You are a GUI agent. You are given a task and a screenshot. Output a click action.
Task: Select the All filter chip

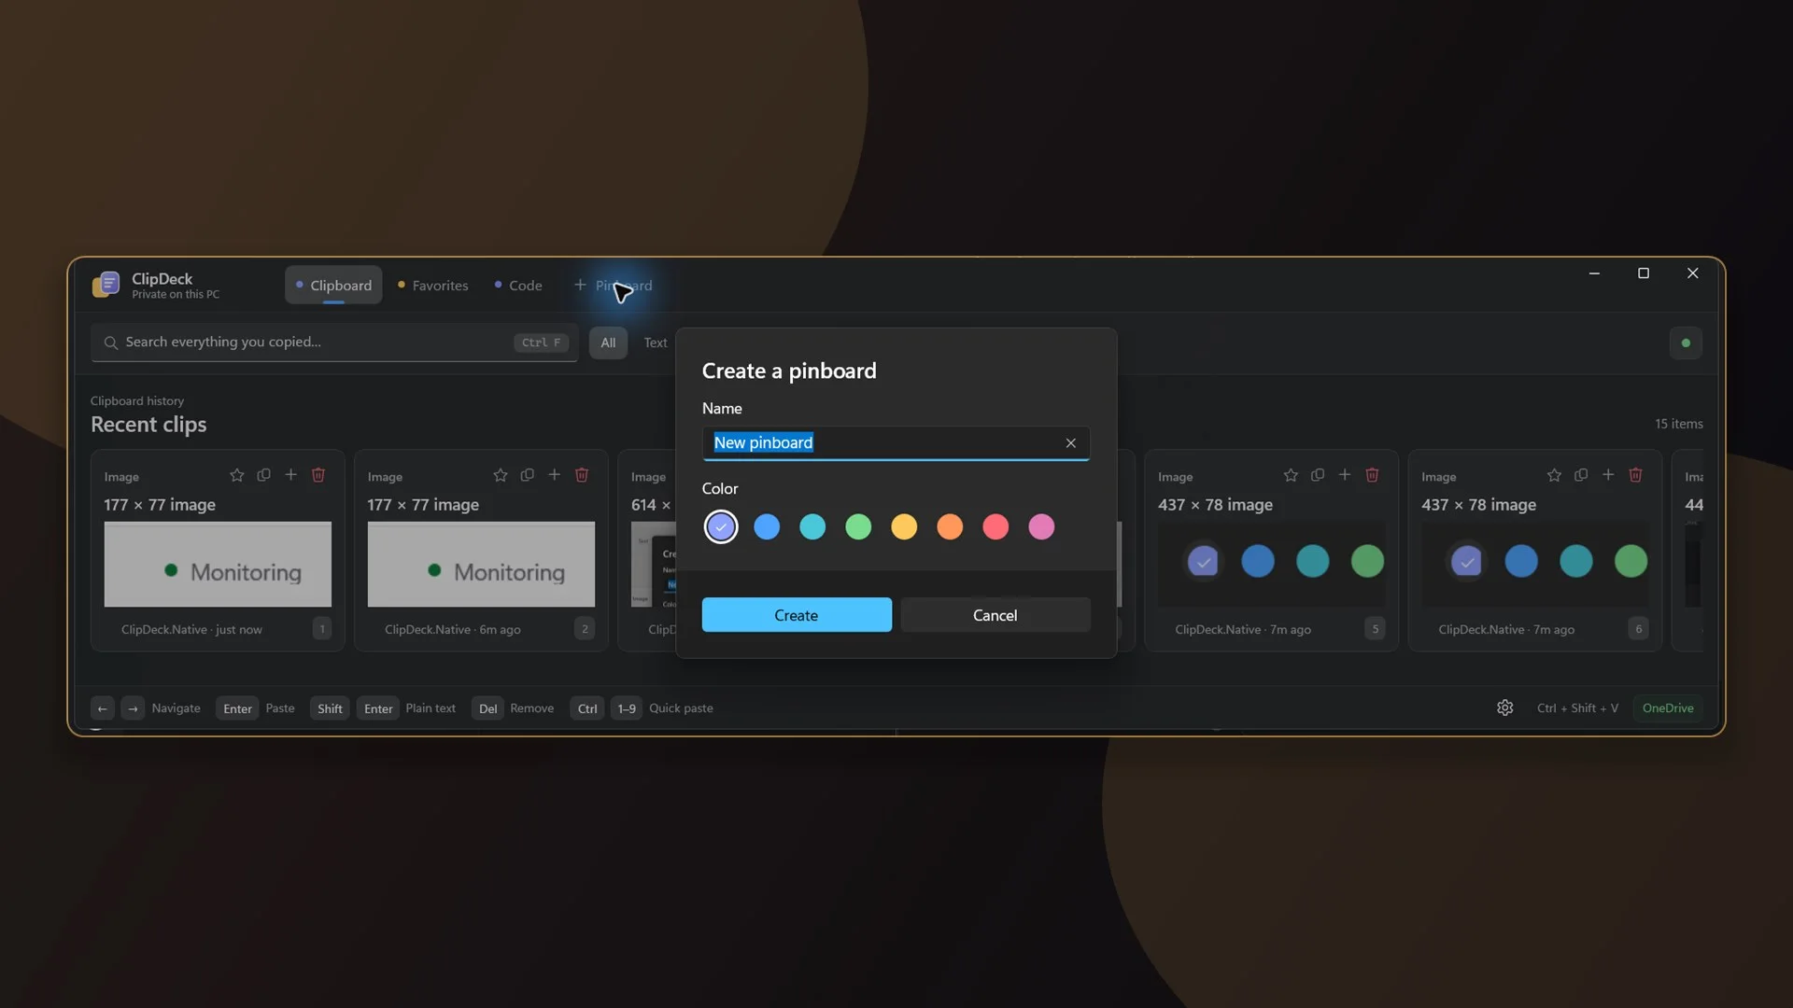point(608,343)
